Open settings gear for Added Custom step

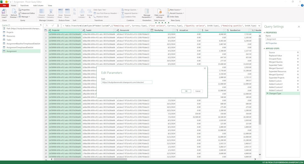(298, 81)
